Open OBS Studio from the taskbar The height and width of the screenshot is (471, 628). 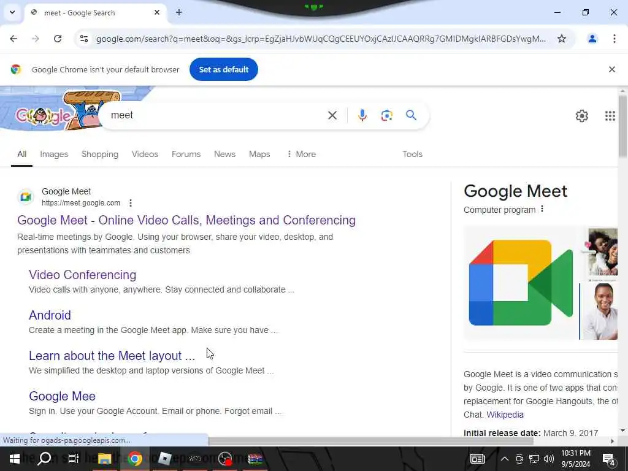225,459
